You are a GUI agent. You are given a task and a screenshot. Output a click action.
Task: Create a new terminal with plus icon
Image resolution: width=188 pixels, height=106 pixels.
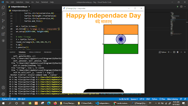click(169, 52)
